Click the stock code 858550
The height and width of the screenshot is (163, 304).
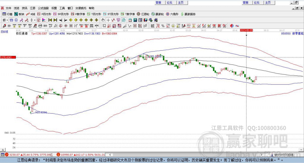point(286,34)
